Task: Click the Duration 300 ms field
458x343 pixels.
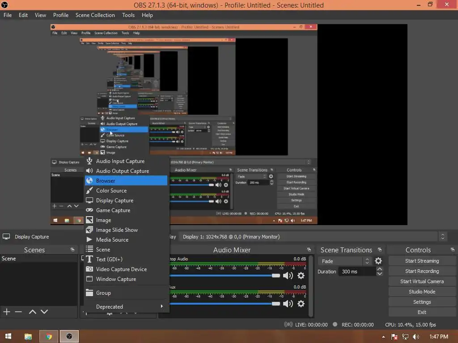Action: (x=357, y=272)
